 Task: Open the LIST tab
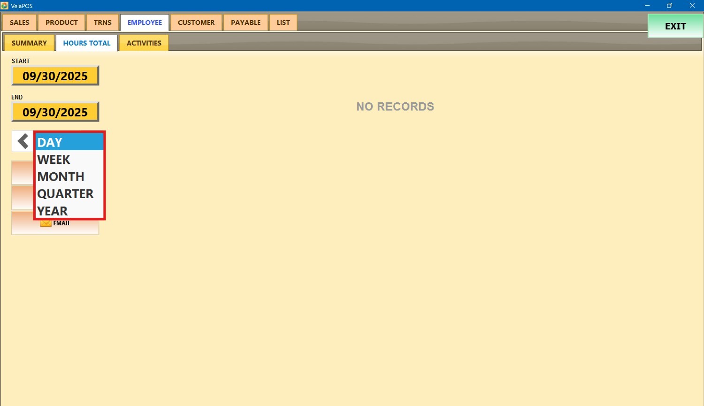click(283, 23)
